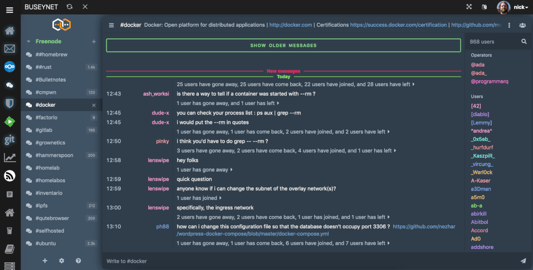The width and height of the screenshot is (533, 270).
Task: Toggle the channel sidebar hamburger beside #docker
Action: [111, 25]
